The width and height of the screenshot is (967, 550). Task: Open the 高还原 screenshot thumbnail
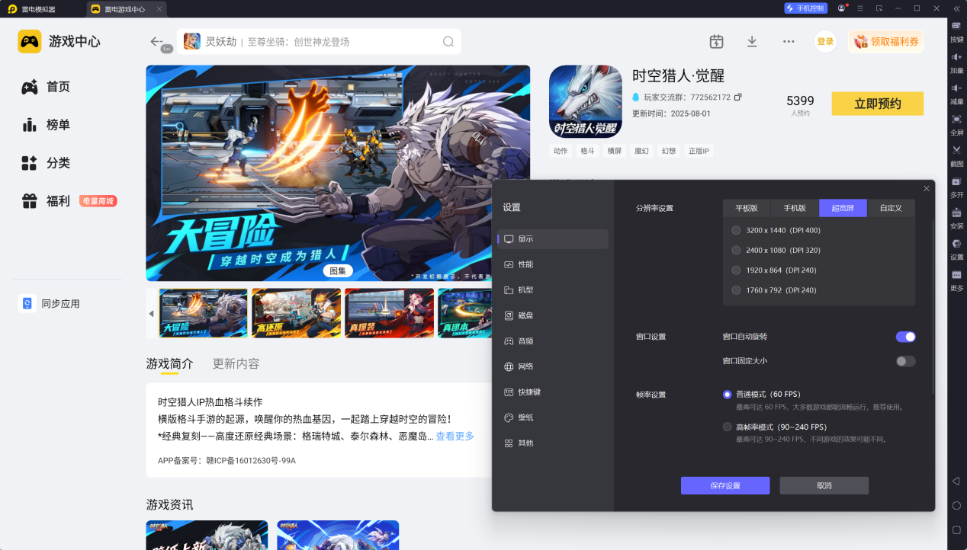297,313
